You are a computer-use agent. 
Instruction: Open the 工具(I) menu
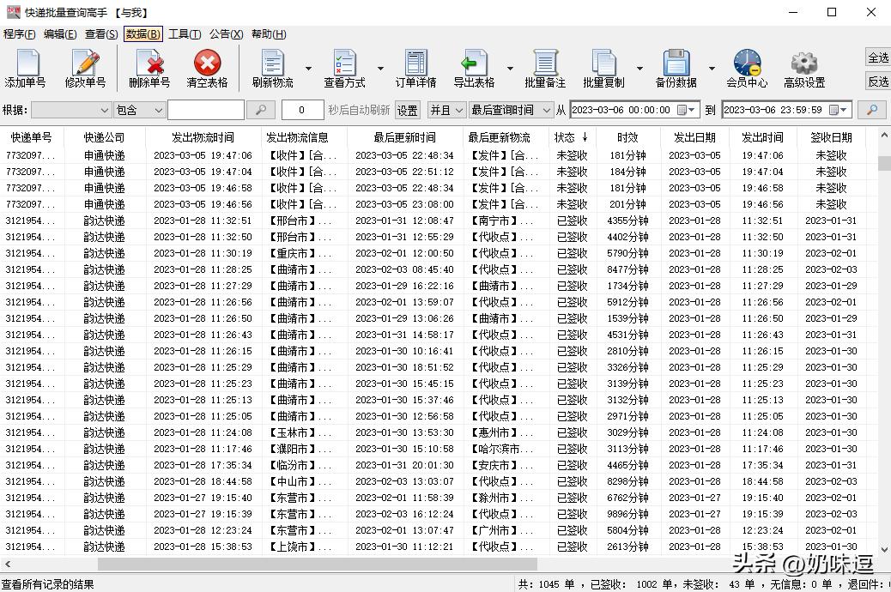click(185, 33)
